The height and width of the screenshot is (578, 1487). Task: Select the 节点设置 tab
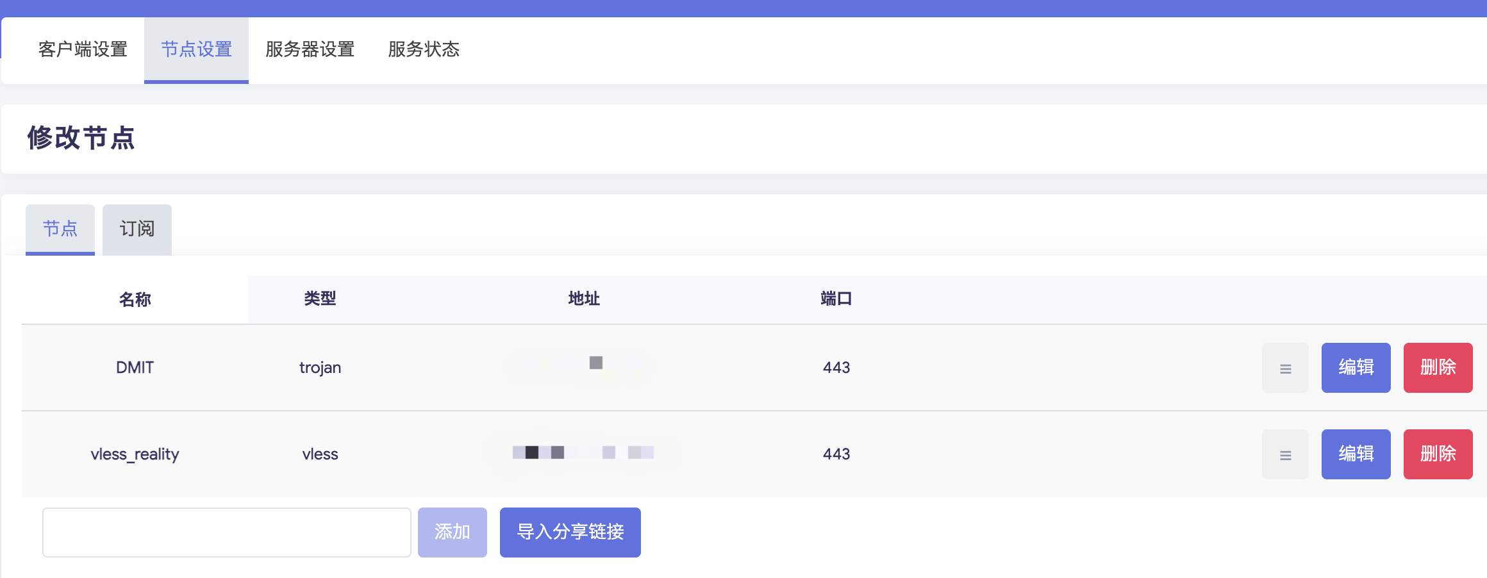(x=196, y=49)
